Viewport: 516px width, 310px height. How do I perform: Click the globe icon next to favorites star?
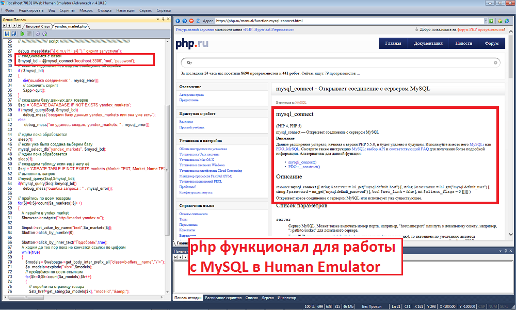coord(507,21)
